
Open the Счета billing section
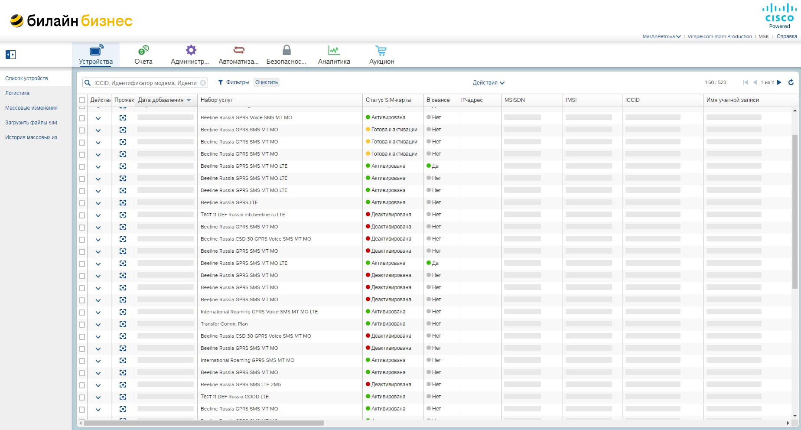coord(143,55)
